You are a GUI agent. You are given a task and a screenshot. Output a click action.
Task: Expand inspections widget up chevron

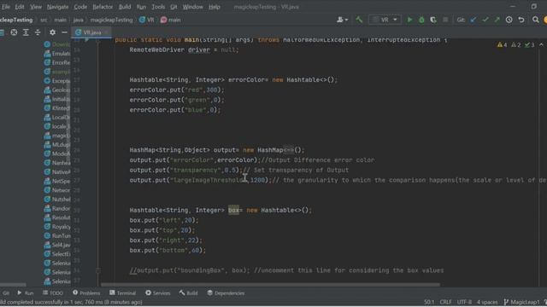(541, 45)
